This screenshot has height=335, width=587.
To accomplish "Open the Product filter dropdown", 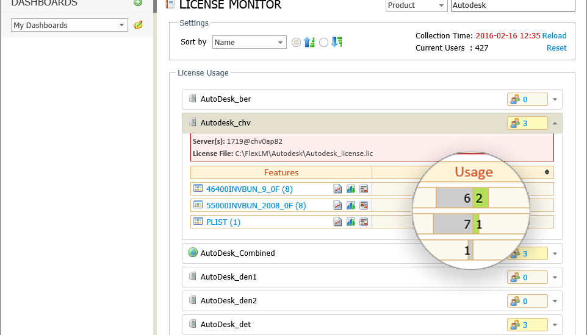I will (x=416, y=5).
